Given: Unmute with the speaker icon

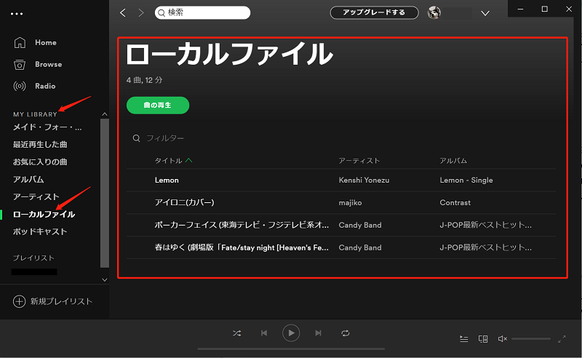Looking at the screenshot, I should pos(502,338).
